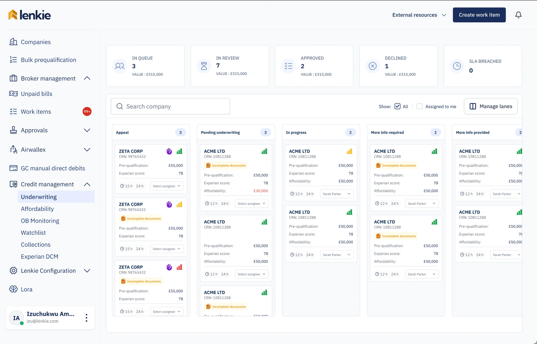Image resolution: width=537 pixels, height=344 pixels.
Task: Open Experian DCM in sidebar
Action: click(40, 257)
